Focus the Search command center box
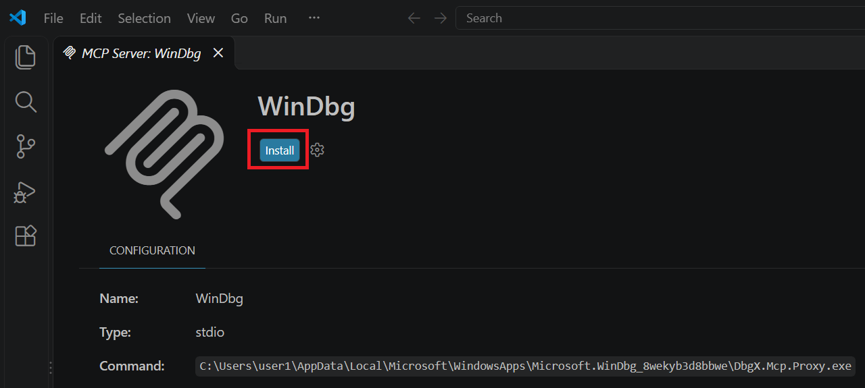The image size is (865, 388). point(660,18)
